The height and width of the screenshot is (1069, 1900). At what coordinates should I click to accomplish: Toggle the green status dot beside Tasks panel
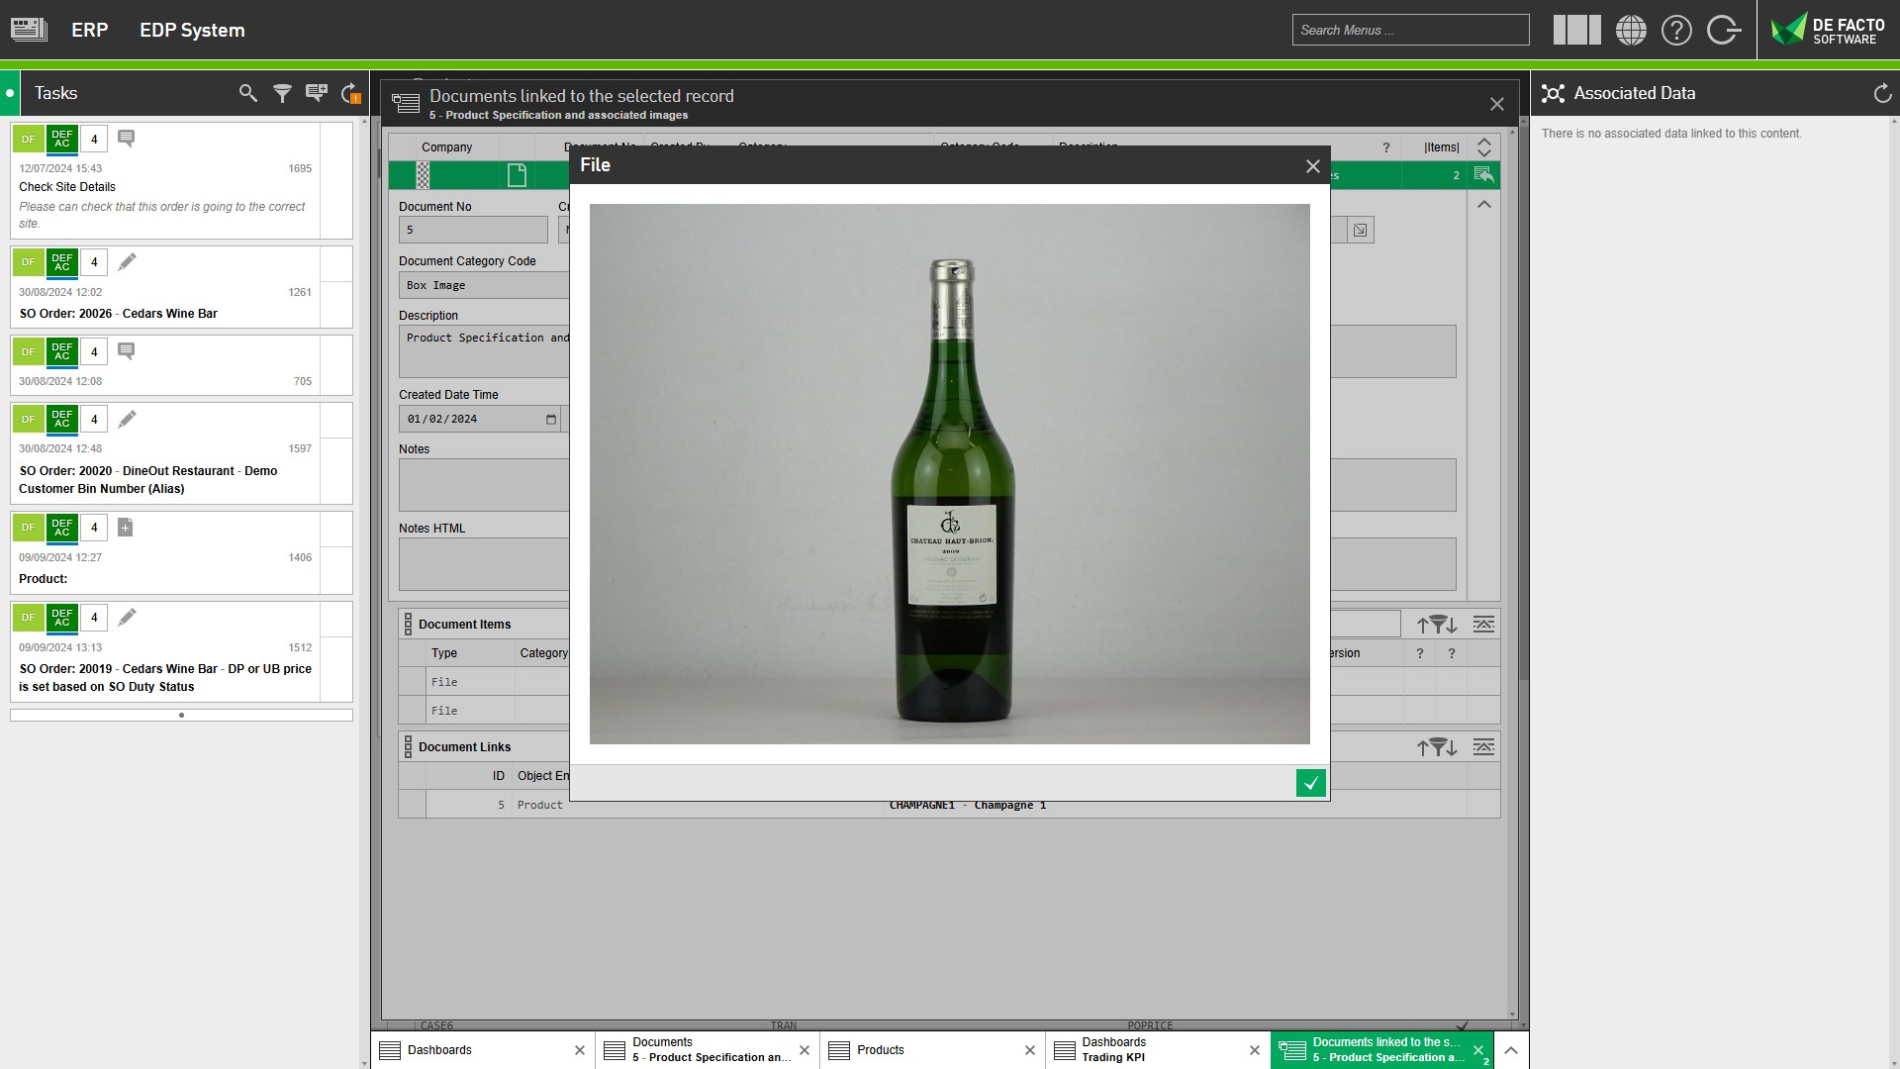click(10, 92)
